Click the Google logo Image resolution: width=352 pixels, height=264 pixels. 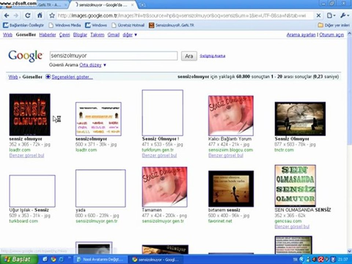[25, 56]
